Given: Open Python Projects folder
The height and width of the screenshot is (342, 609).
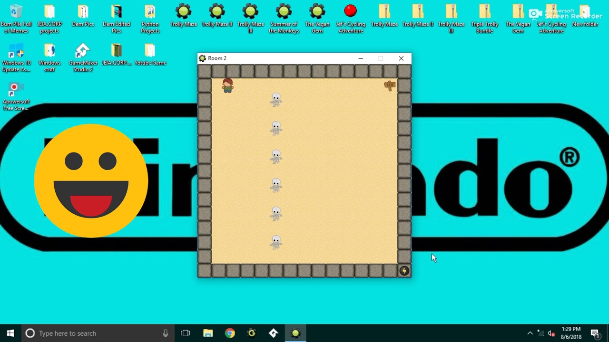Looking at the screenshot, I should [x=150, y=19].
